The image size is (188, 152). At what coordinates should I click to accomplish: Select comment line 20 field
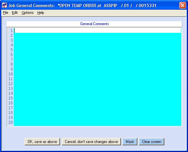98,122
